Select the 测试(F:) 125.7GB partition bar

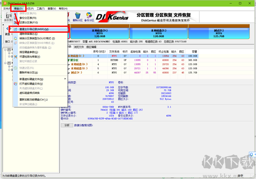[219, 32]
